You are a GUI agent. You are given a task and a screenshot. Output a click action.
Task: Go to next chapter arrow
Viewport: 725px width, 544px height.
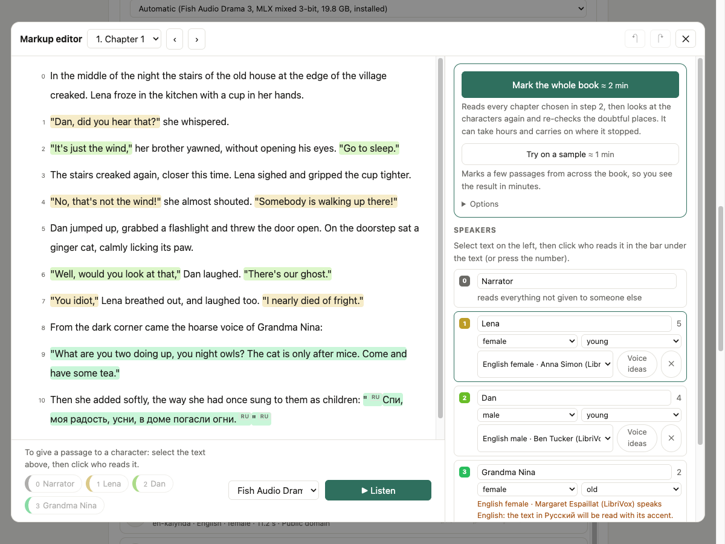(x=196, y=39)
